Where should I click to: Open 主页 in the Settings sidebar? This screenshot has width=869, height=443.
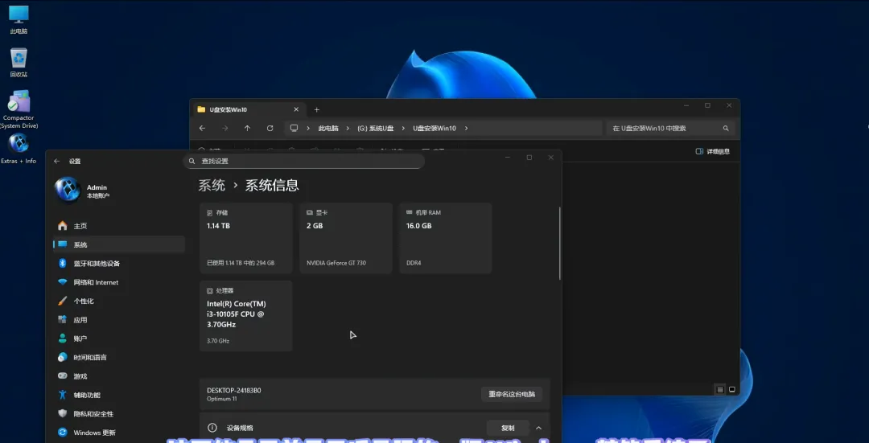pyautogui.click(x=119, y=226)
